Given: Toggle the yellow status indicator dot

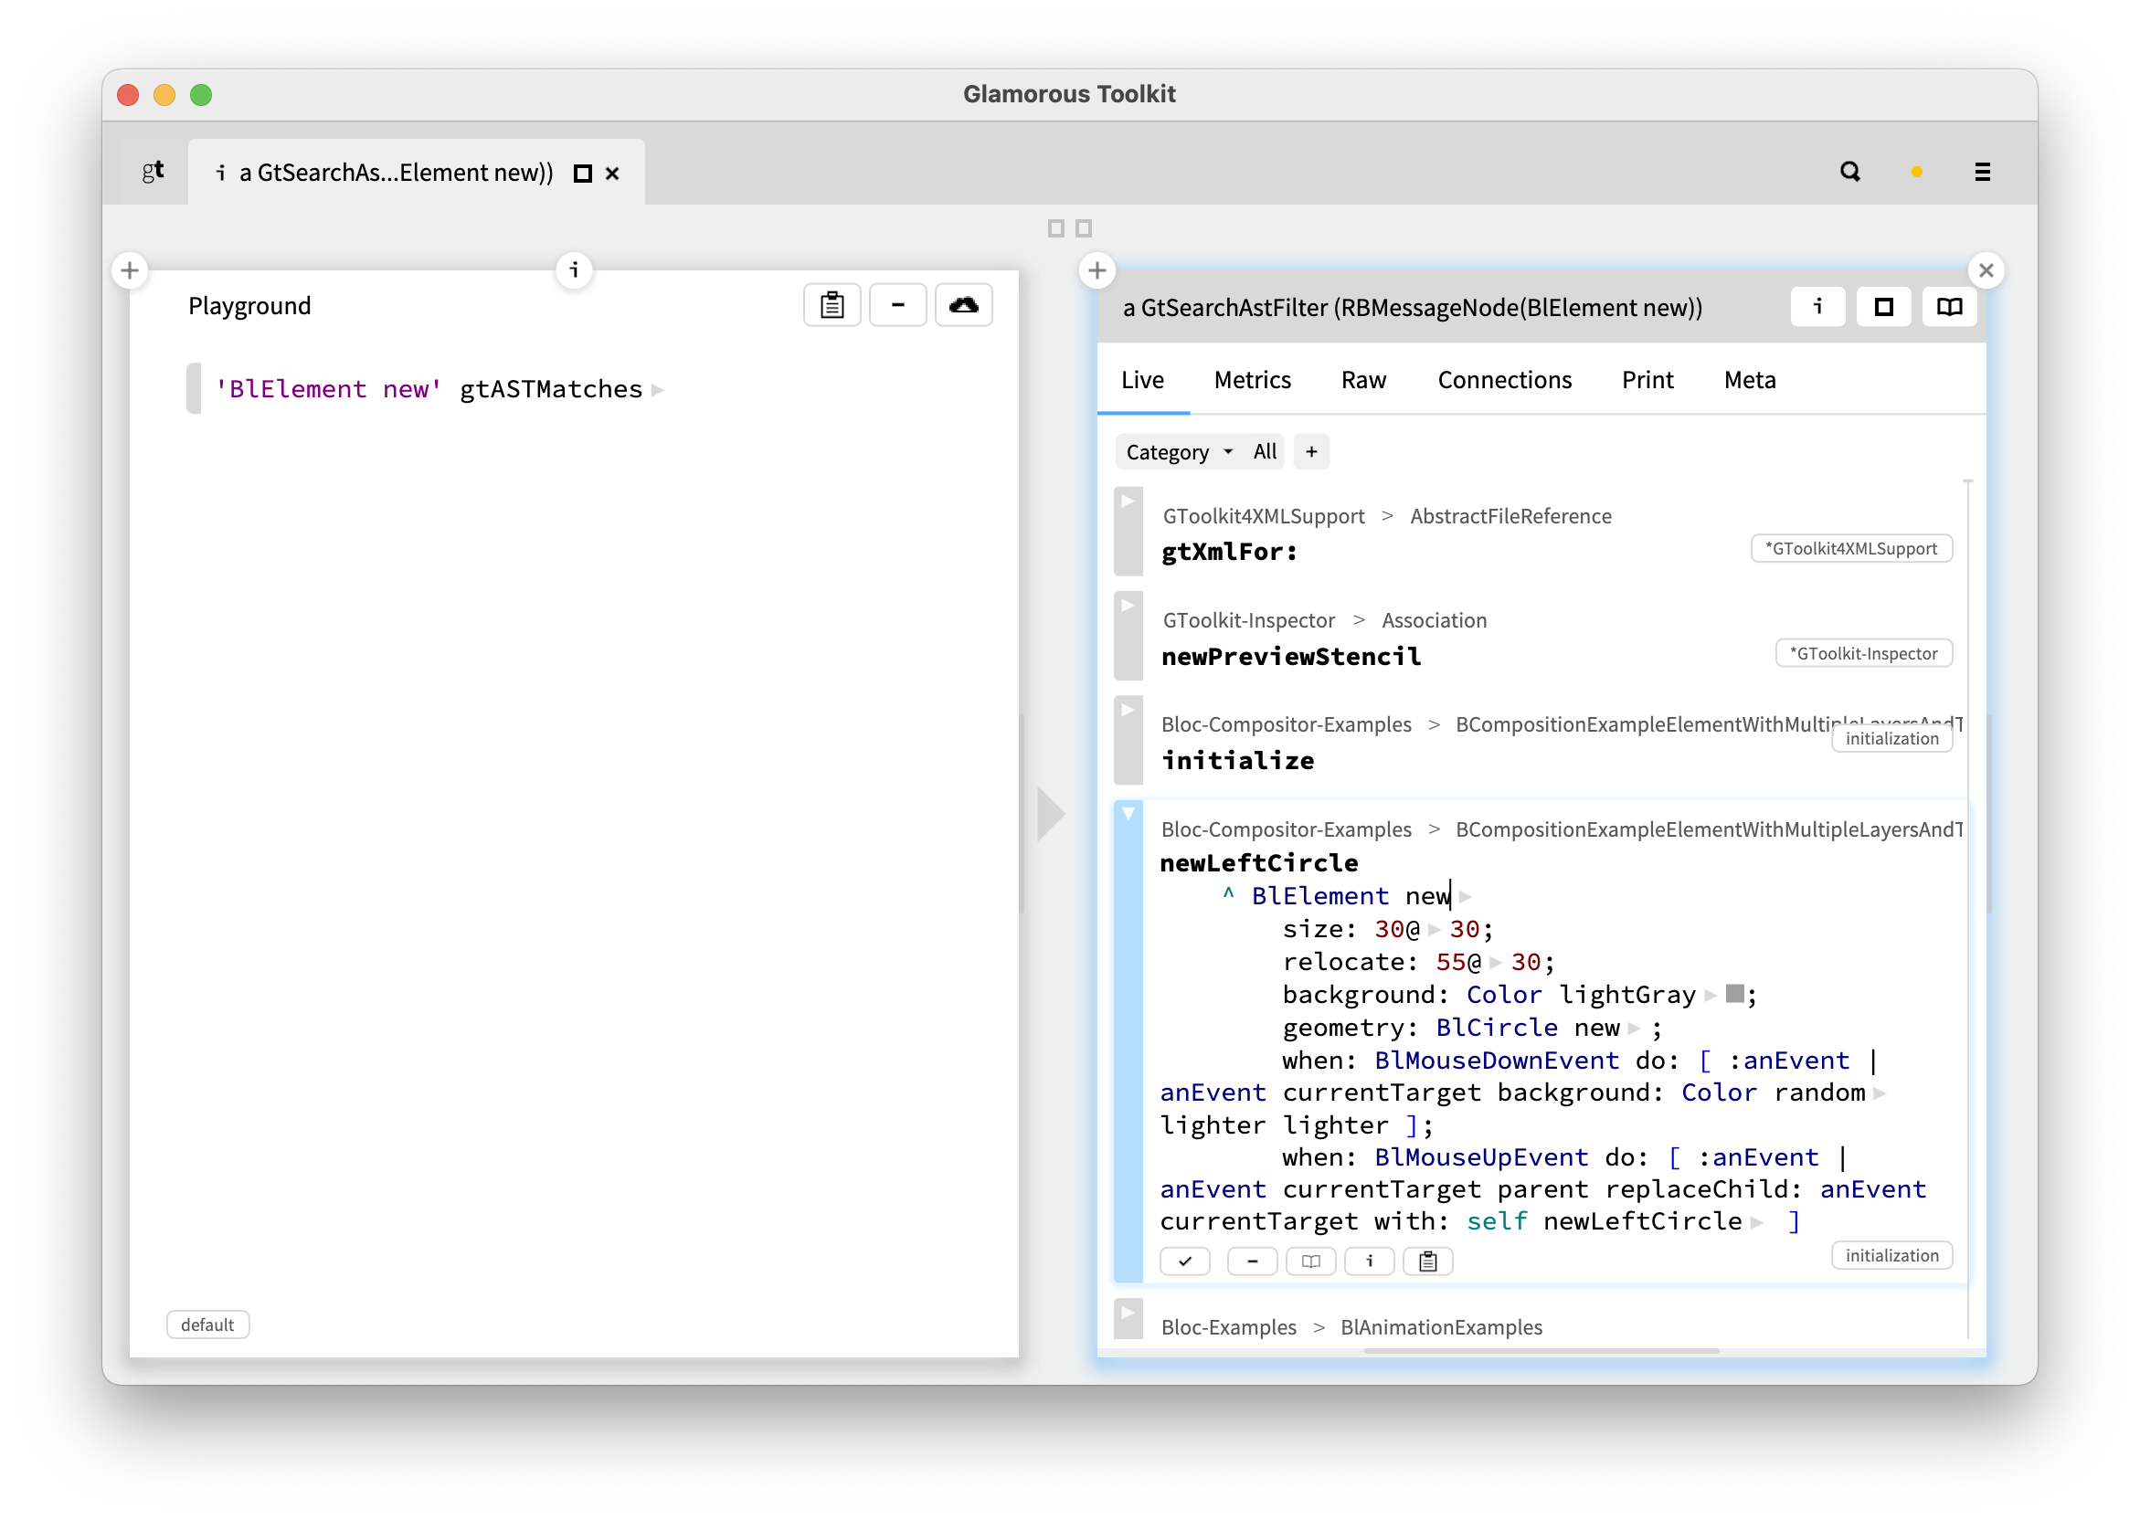Looking at the screenshot, I should (1915, 172).
